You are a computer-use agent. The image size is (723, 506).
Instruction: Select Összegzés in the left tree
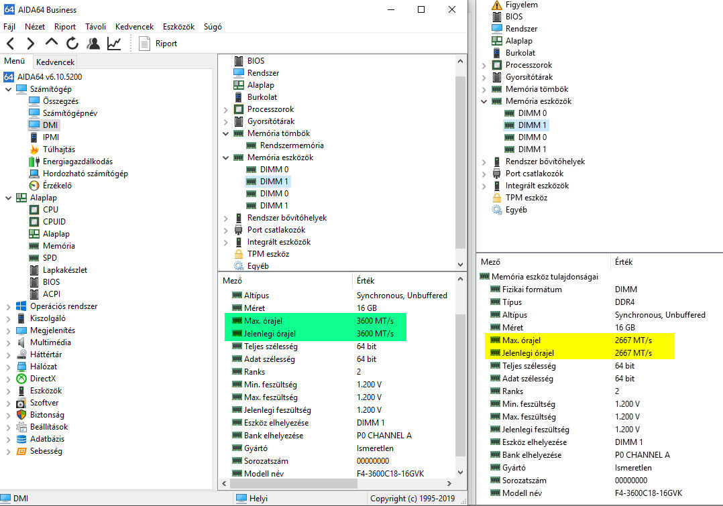pos(60,101)
